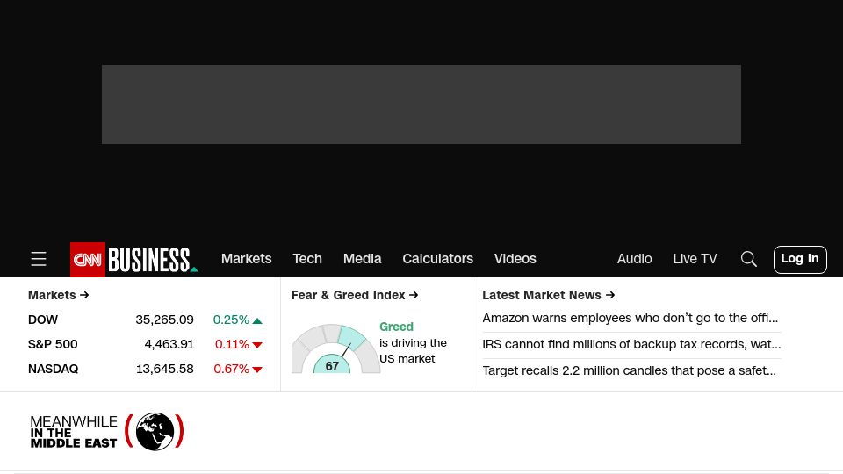
Task: Click the Meanwhile in the Middle East logo
Action: click(x=107, y=432)
